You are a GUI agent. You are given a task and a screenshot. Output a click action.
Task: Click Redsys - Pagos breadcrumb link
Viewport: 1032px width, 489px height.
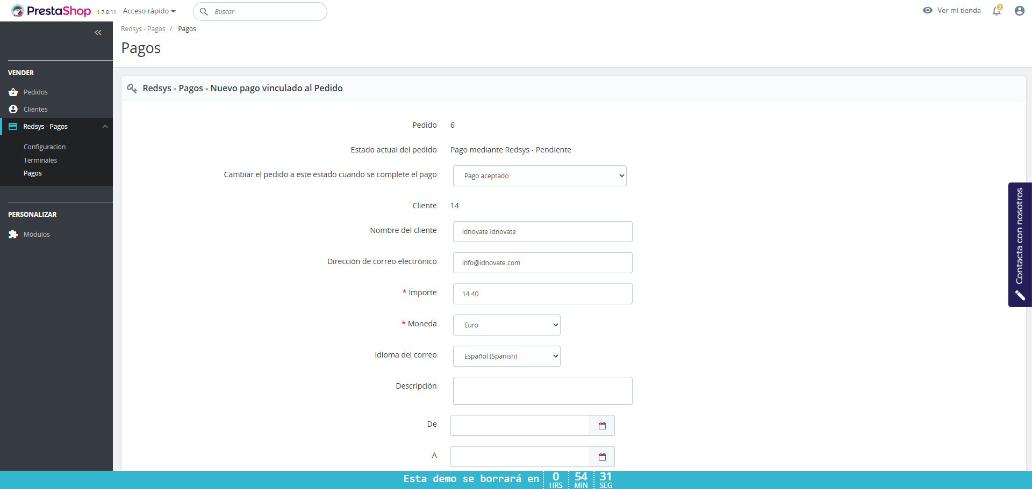(143, 29)
